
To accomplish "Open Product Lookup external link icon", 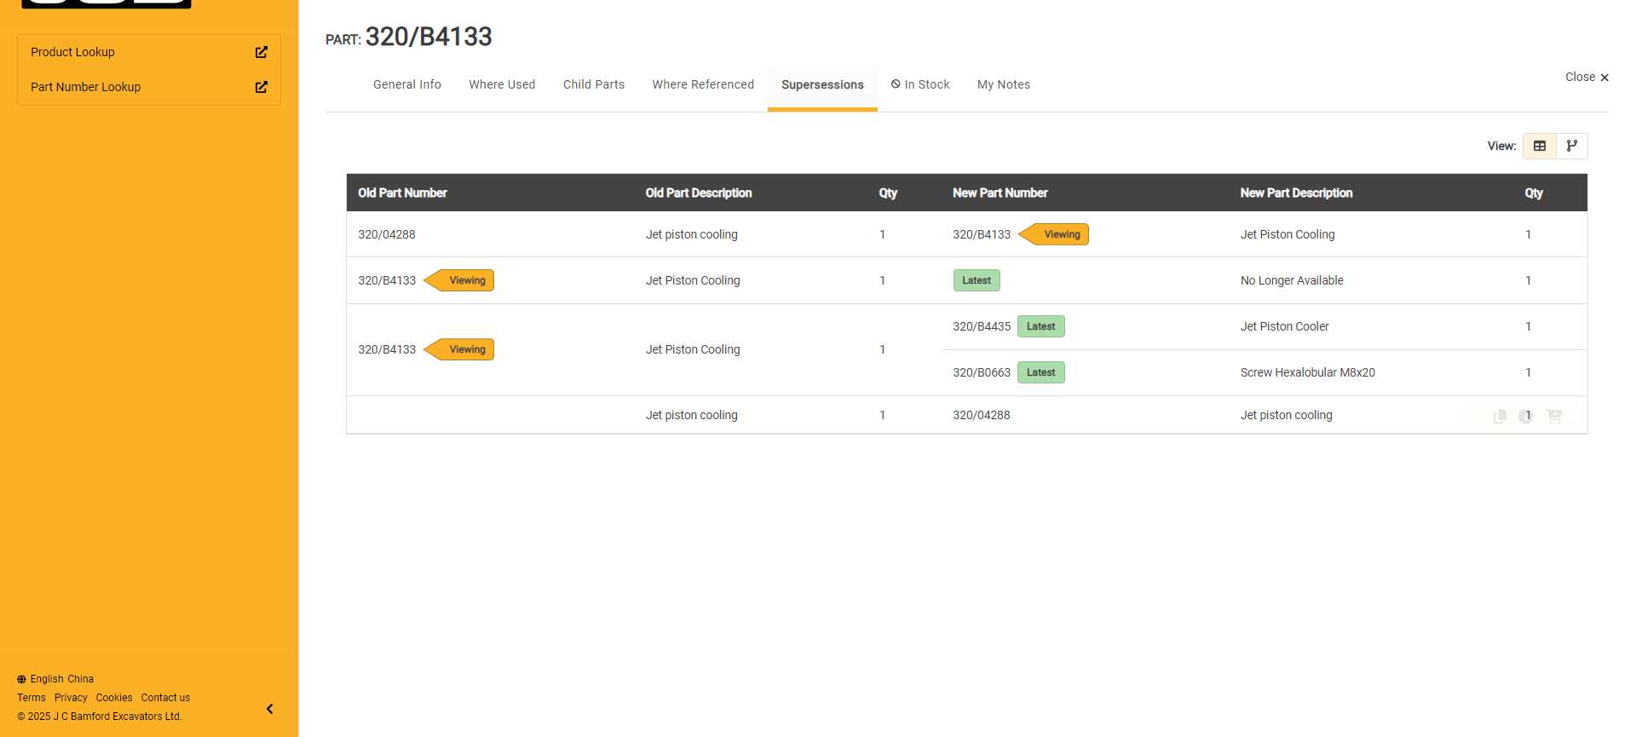I will tap(262, 52).
